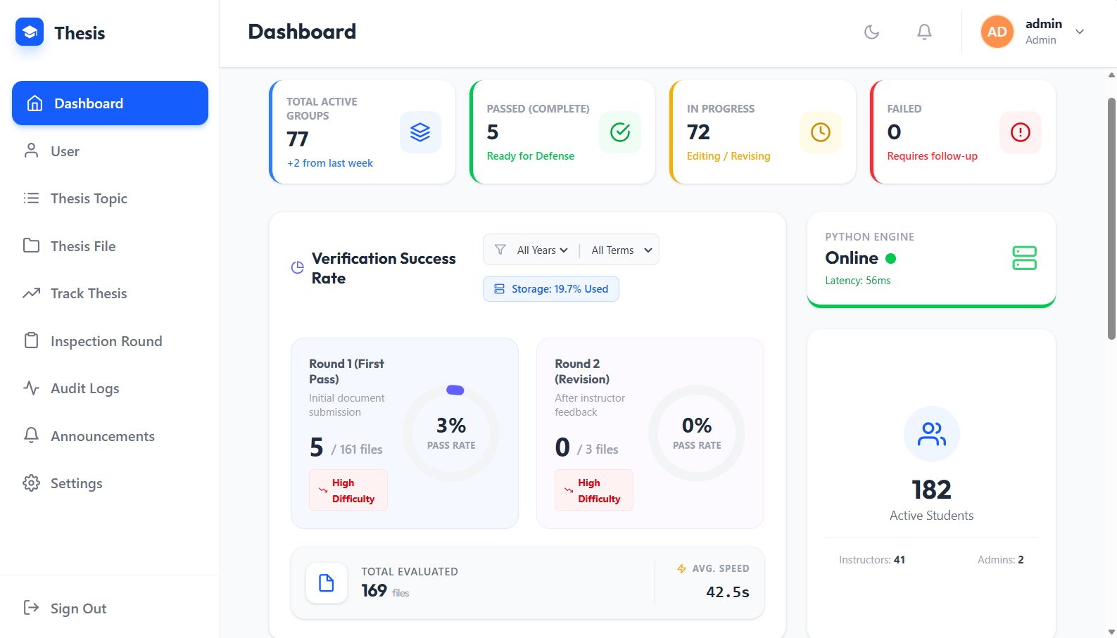Click the Thesis graduation cap logo
The height and width of the screenshot is (638, 1117).
(x=30, y=32)
